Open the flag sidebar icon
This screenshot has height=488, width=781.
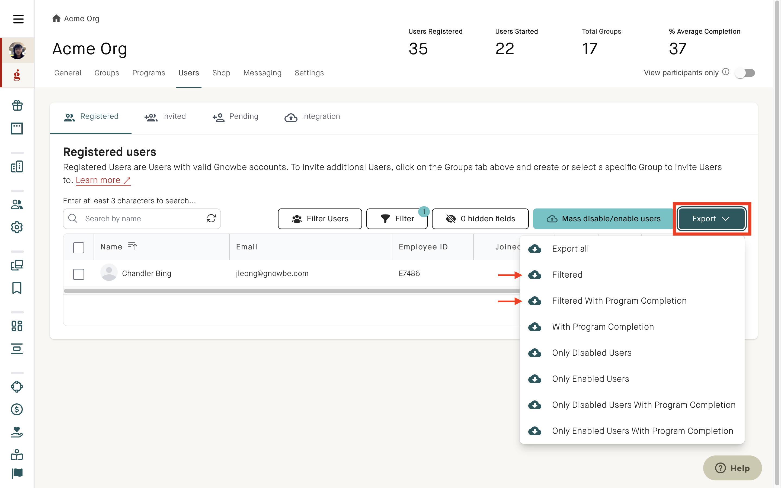click(x=17, y=473)
